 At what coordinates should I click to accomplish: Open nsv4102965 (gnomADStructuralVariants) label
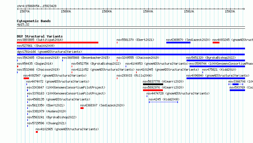(x=67, y=129)
